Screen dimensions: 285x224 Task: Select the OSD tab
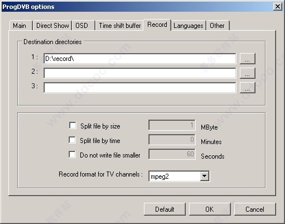[x=83, y=26]
